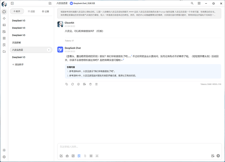Screen dimensions: 225x162
Task: Start a new topic from the input toolbar
Action: coord(61,156)
